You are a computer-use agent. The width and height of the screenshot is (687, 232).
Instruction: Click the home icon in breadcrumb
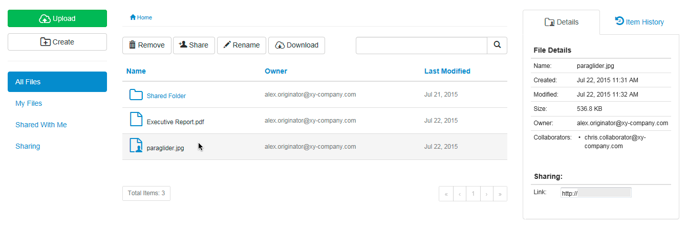[133, 17]
